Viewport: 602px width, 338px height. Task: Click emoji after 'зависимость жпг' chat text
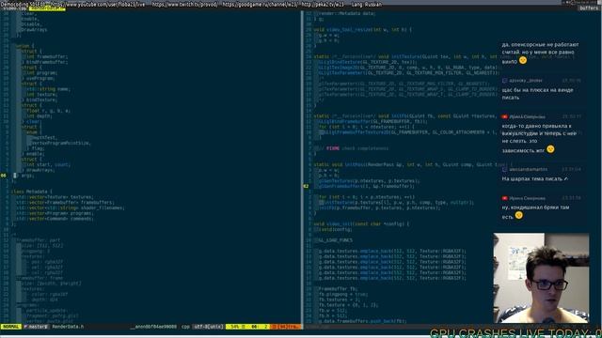(x=550, y=149)
